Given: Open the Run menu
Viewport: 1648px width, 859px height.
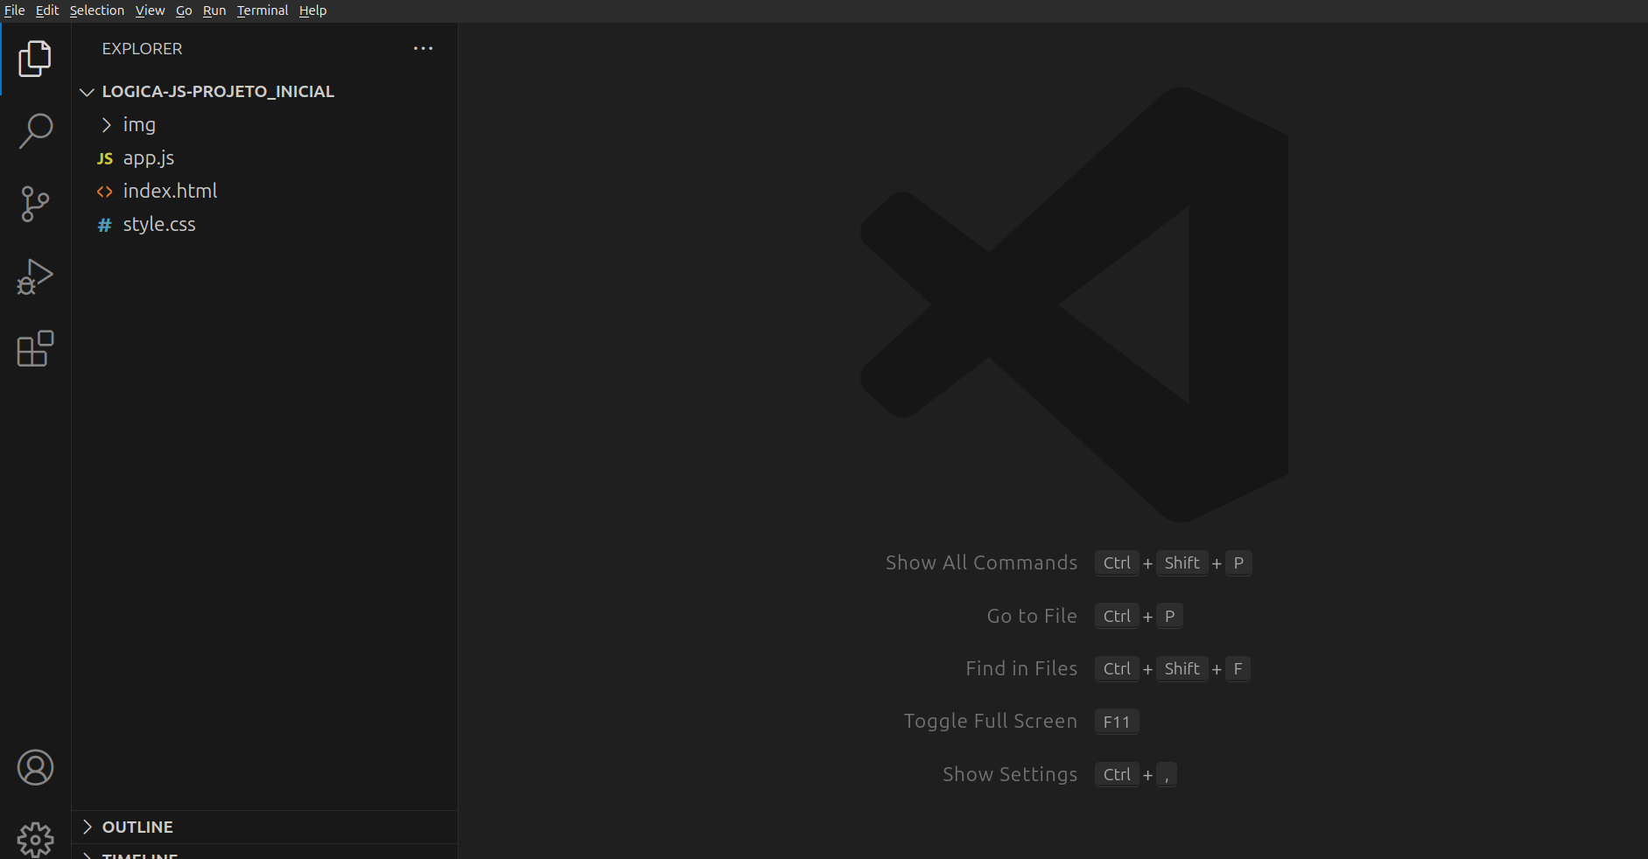Looking at the screenshot, I should click(x=214, y=10).
